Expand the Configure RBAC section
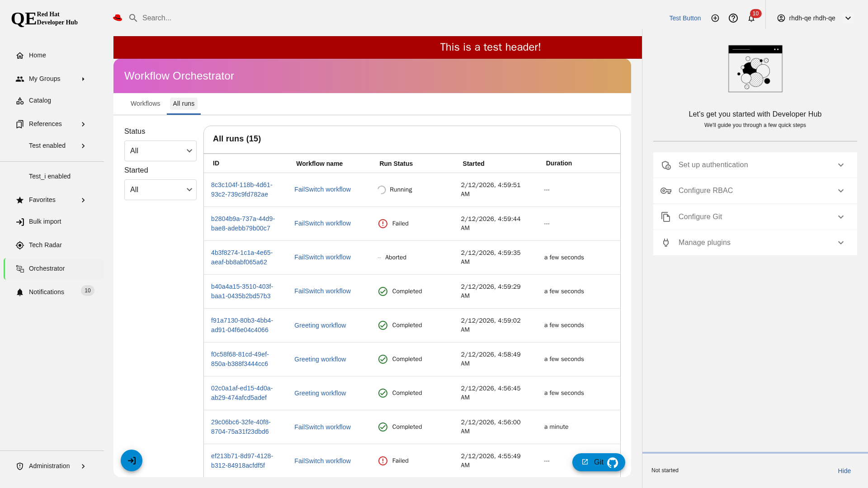Screen dimensions: 868x488 pos(755,191)
